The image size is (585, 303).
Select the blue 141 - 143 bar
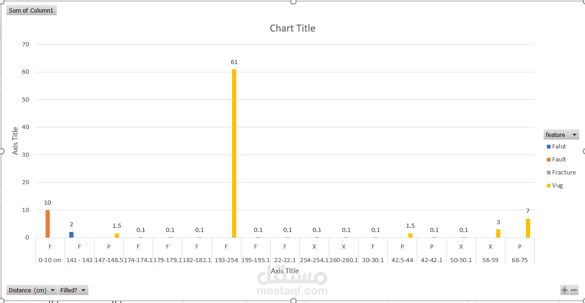(x=71, y=235)
